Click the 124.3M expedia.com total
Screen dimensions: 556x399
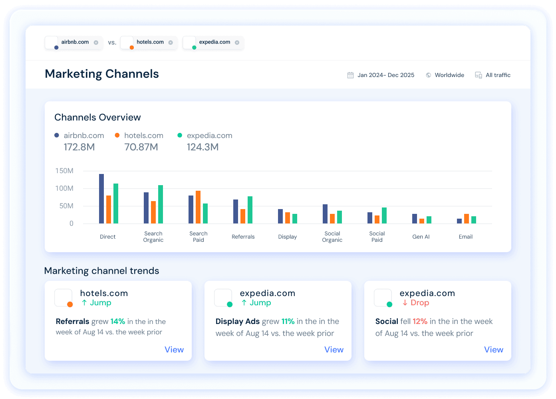(203, 147)
